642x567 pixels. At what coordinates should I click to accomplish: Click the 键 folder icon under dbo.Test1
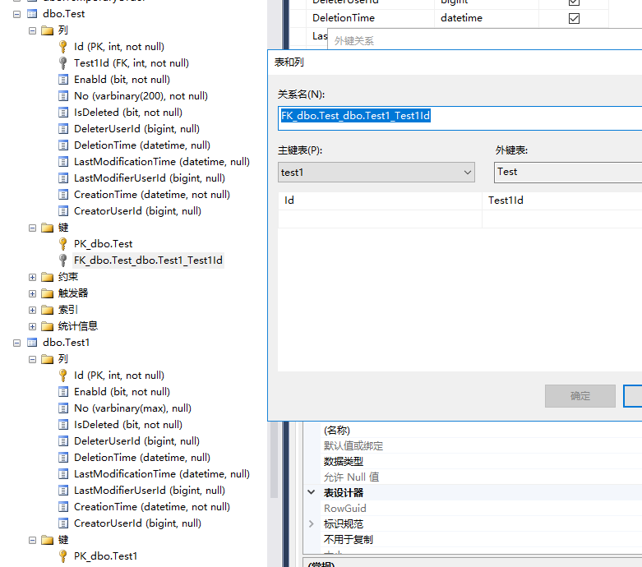(48, 540)
